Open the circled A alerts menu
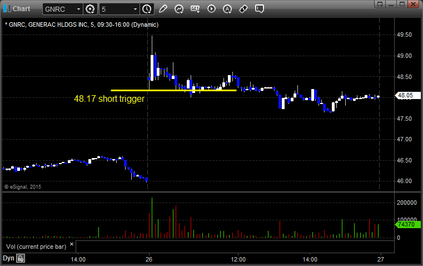The image size is (423, 266). 227,9
